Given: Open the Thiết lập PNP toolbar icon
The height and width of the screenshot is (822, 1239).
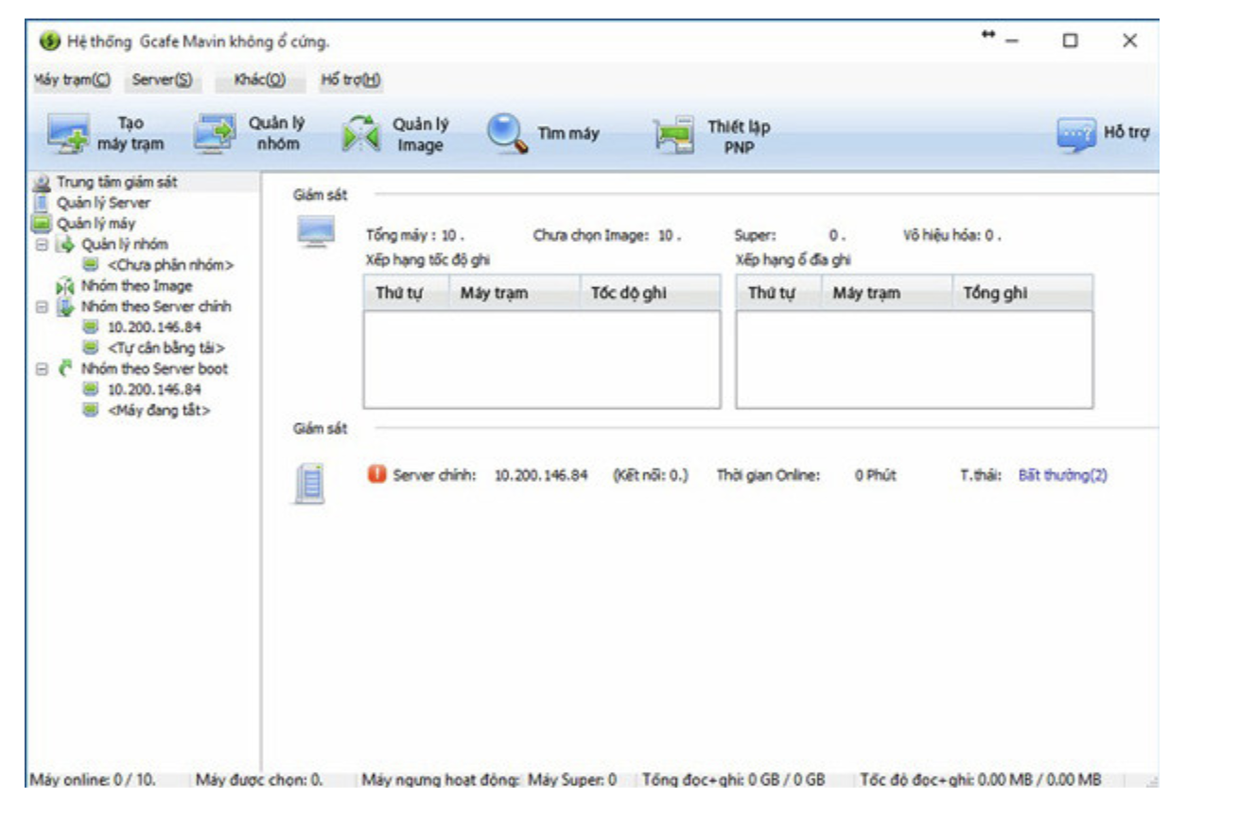Looking at the screenshot, I should tap(675, 134).
